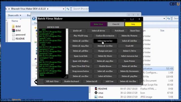The image size is (181, 102).
Task: Click the Reset Time button
Action: pos(135,31)
